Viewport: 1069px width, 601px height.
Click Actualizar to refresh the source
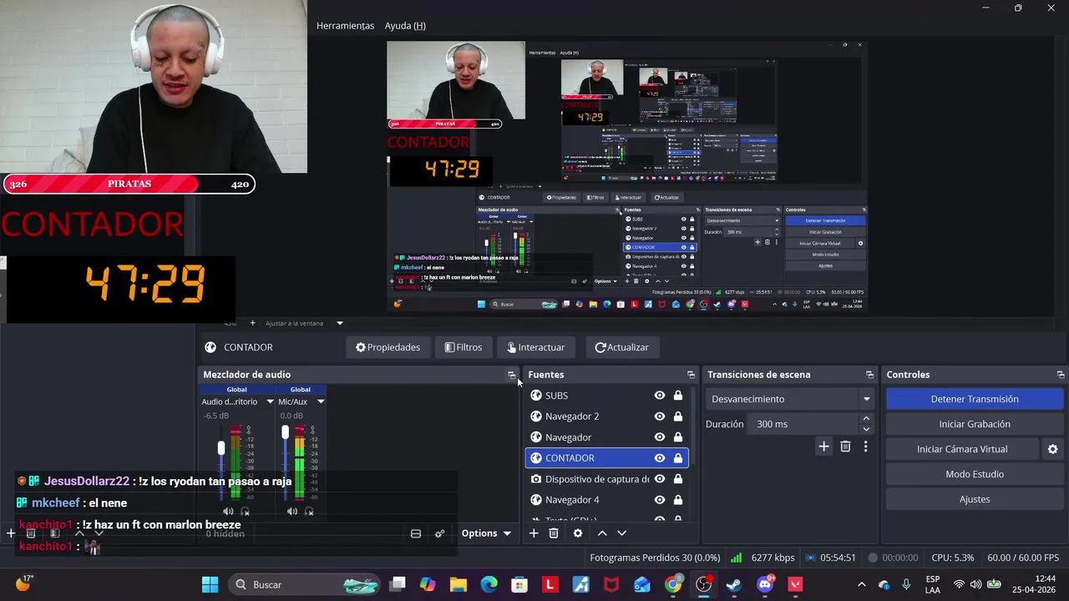(x=621, y=347)
